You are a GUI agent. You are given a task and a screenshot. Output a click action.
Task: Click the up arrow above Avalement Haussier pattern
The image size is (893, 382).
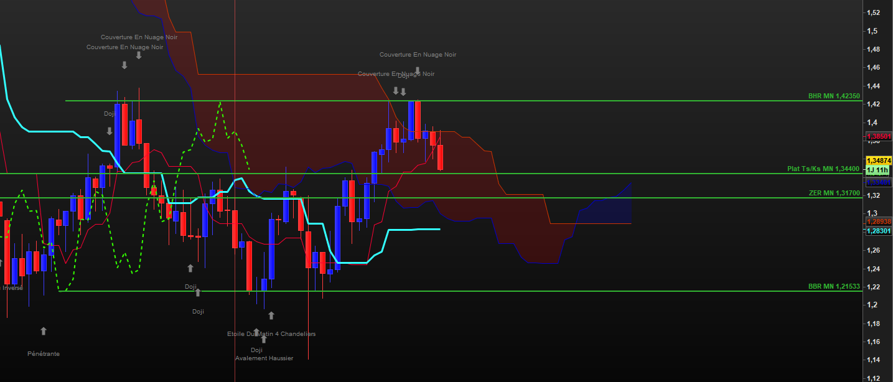point(264,339)
